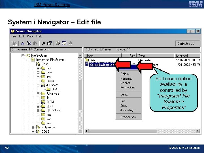Choose Rename... from the context menu

[x=127, y=78]
